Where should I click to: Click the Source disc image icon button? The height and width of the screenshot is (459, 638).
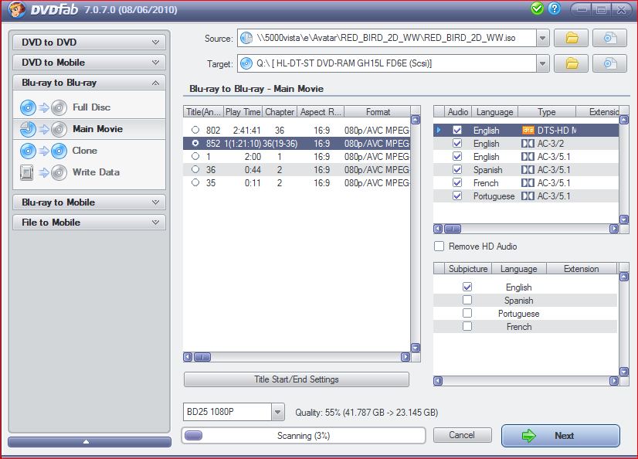point(610,38)
